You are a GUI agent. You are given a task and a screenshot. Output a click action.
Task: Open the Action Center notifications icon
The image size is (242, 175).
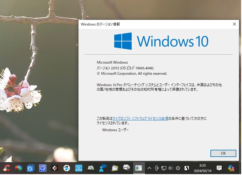tap(220, 168)
